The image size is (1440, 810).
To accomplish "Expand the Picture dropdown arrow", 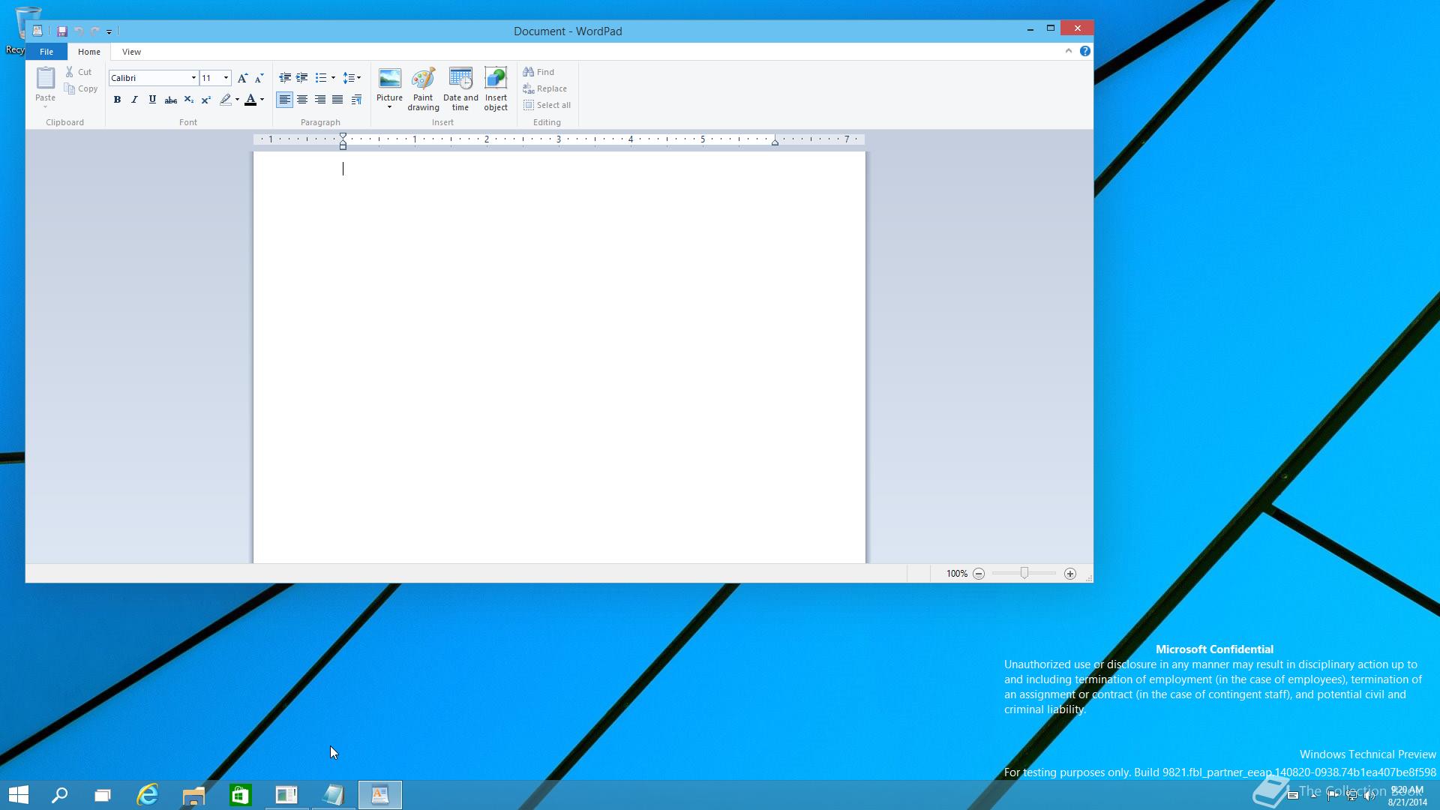I will coord(389,107).
